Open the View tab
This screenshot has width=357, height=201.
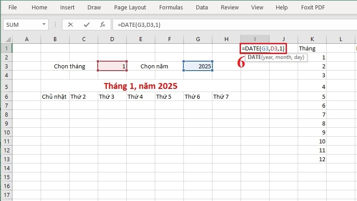(257, 7)
